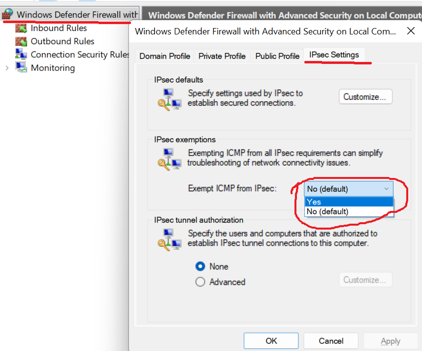This screenshot has width=422, height=351.
Task: Choose No (default) from the open dropdown list
Action: (x=349, y=211)
